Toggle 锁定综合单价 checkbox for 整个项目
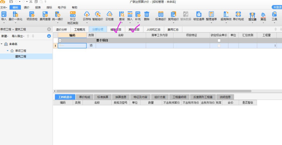 coord(219,40)
